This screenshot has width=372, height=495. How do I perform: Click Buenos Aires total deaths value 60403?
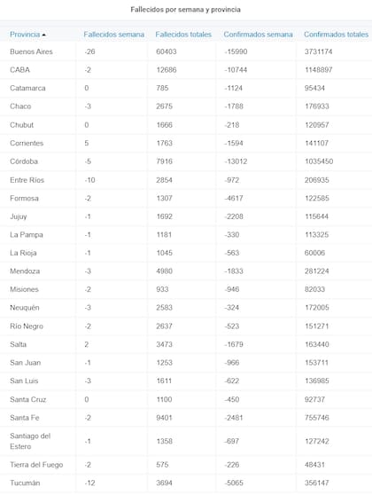167,51
